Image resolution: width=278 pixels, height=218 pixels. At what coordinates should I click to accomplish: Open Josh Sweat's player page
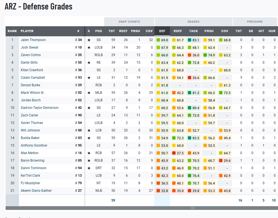(x=29, y=47)
